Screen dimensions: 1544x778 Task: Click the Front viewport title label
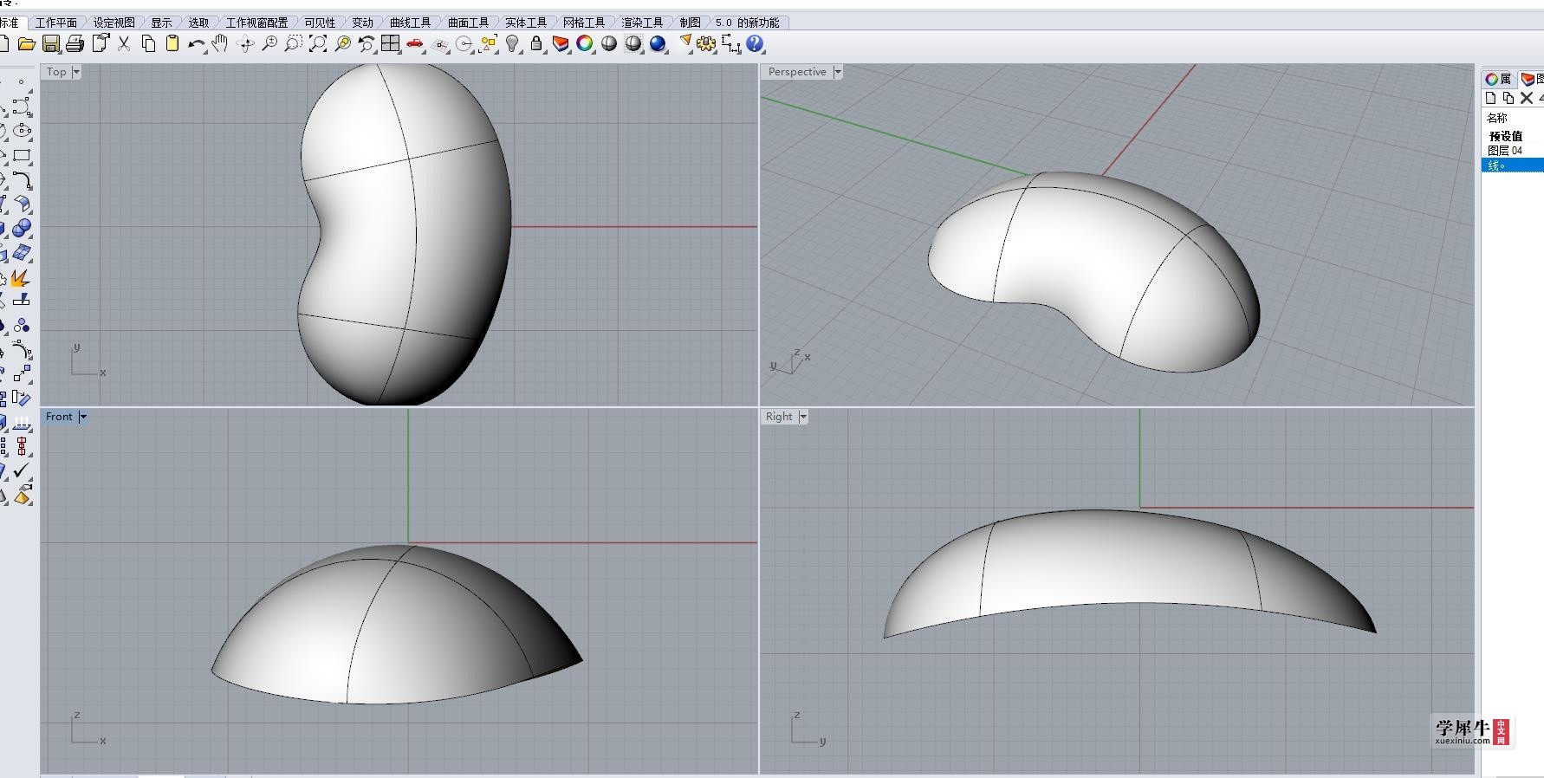click(x=60, y=417)
